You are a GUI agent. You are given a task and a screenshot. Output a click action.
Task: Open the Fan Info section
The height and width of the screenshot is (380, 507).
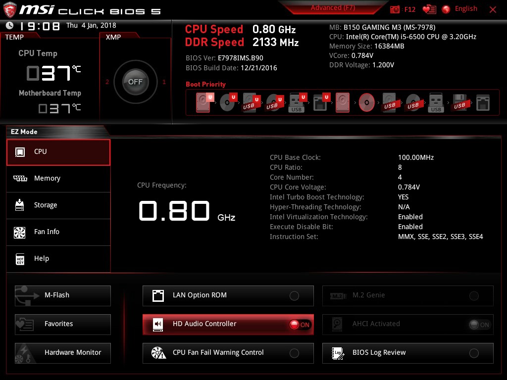pos(58,232)
